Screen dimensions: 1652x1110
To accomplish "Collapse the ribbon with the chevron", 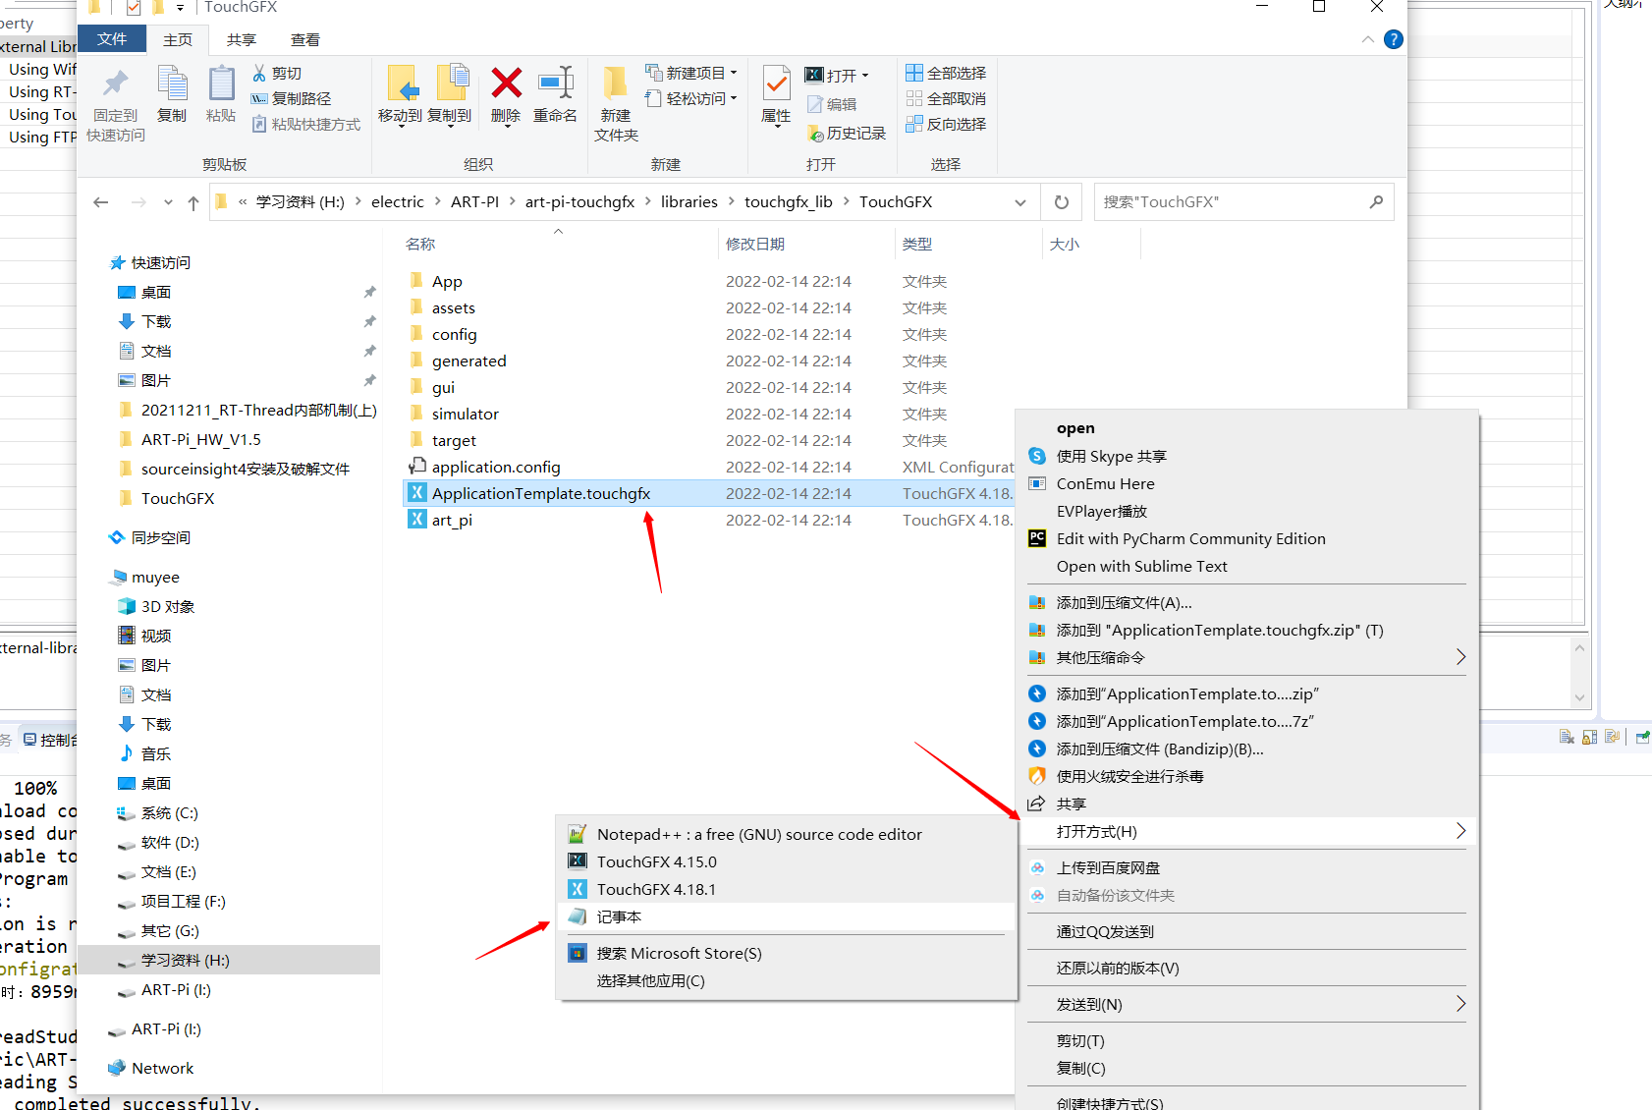I will click(1368, 39).
